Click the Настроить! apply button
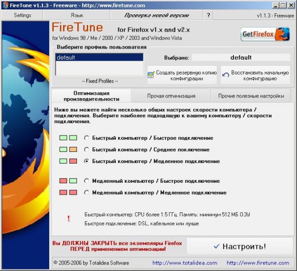Screen dimensions: 297x271 click(x=240, y=246)
